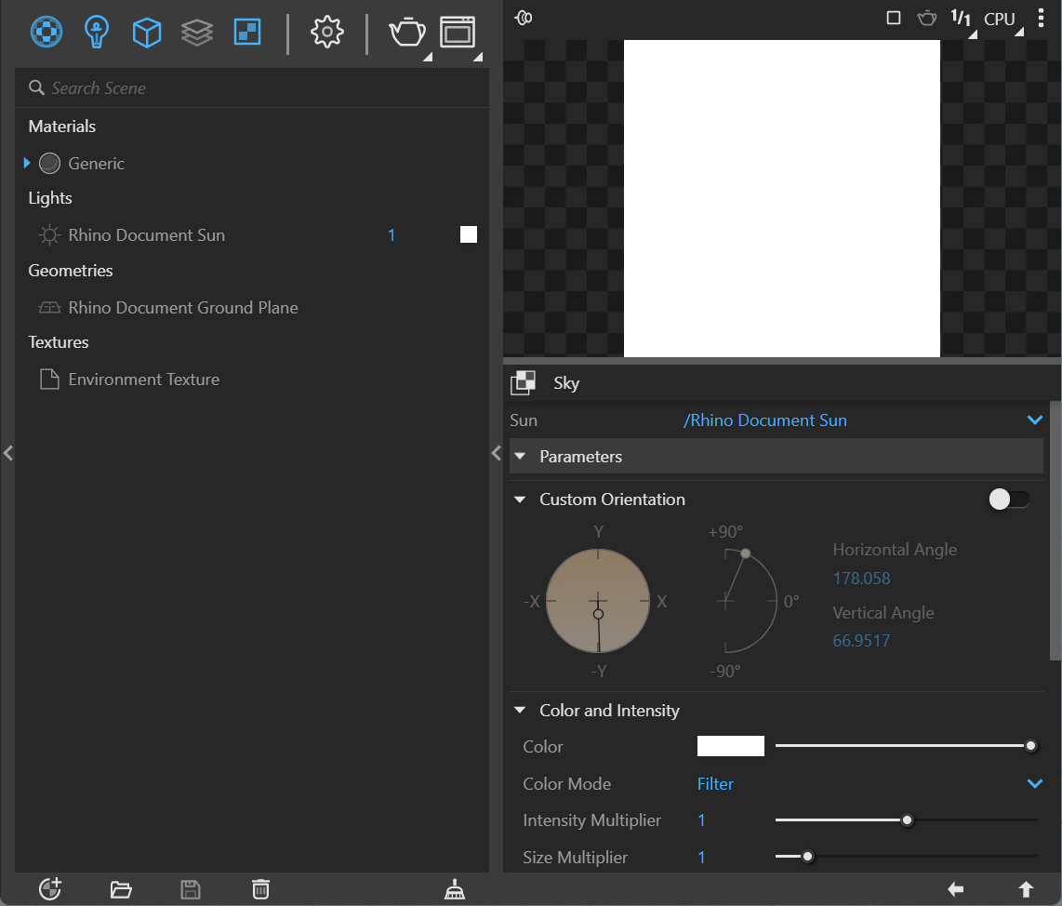Image resolution: width=1062 pixels, height=906 pixels.
Task: Select Environment Texture in the list
Action: click(143, 380)
